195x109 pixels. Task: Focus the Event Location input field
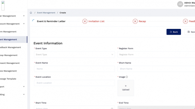point(75,83)
